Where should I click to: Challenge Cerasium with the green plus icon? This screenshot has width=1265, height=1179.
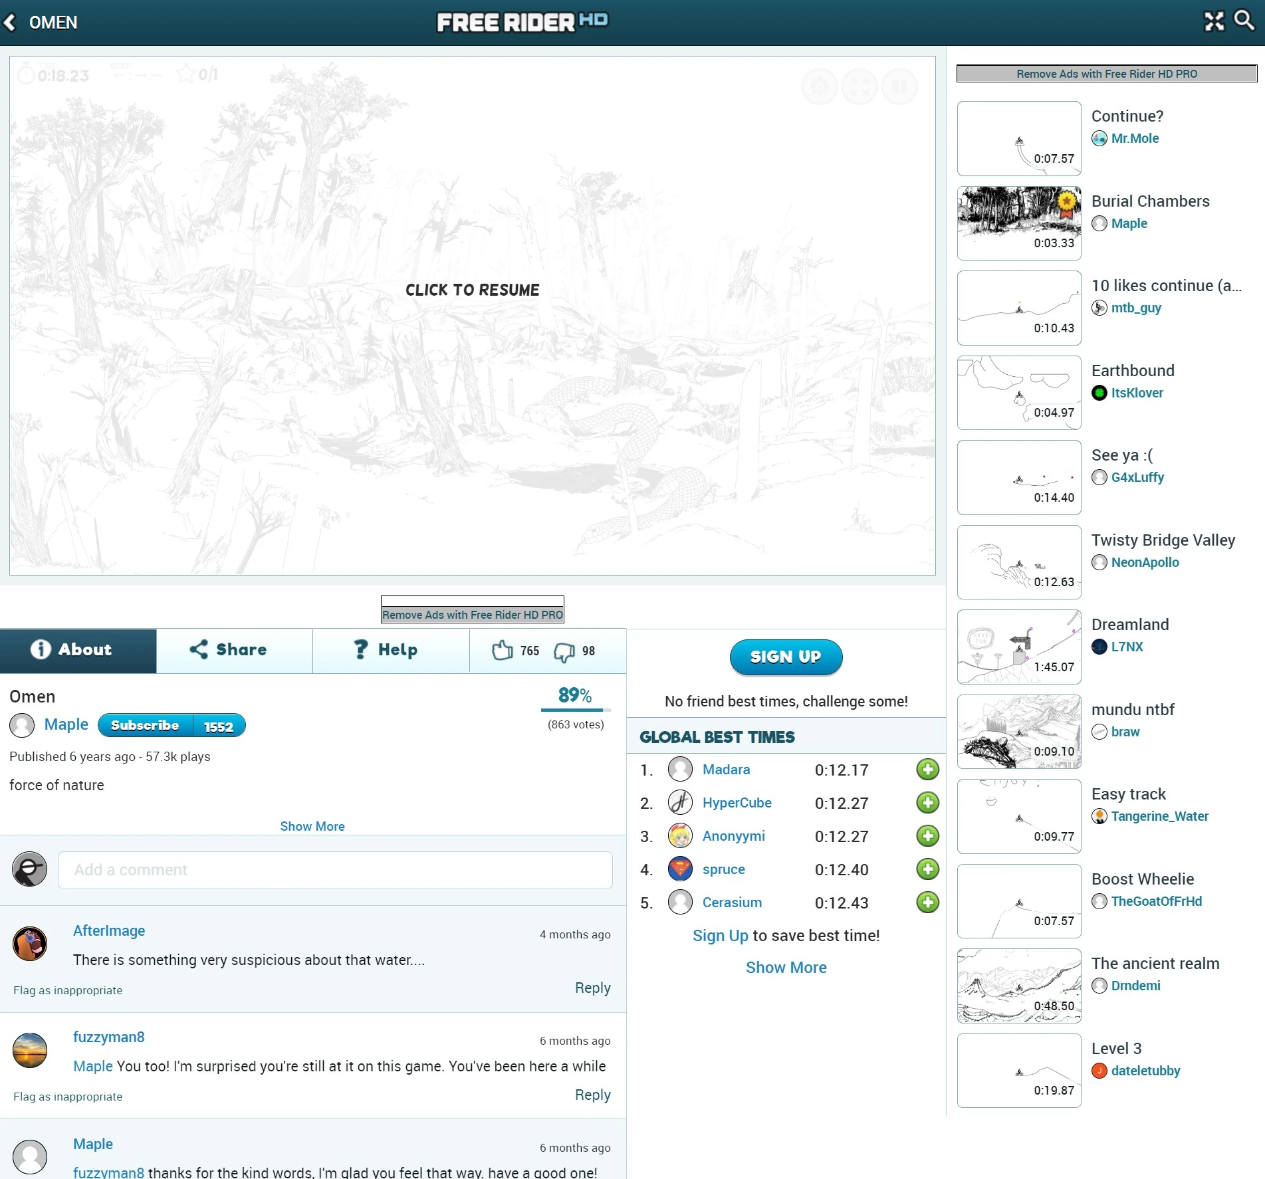point(927,903)
